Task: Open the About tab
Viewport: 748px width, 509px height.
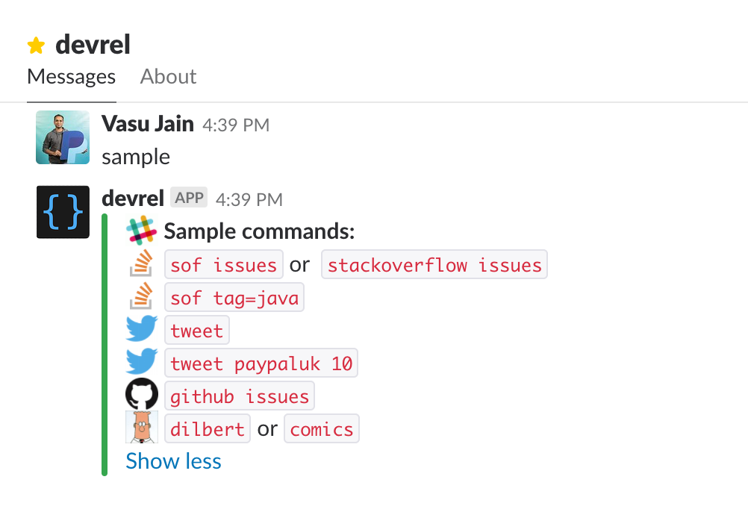Action: click(x=168, y=77)
